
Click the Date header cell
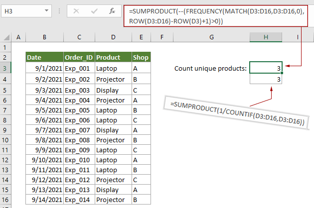44,57
